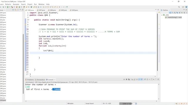Switch to the Q48.java editor tab
The width and height of the screenshot is (188, 105).
tap(52, 10)
